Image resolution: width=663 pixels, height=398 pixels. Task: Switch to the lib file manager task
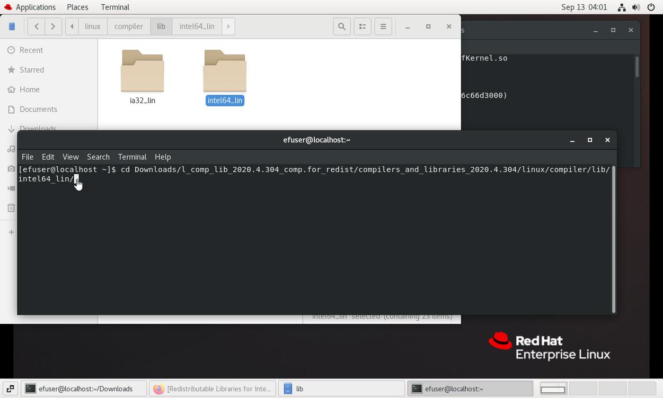coord(342,389)
